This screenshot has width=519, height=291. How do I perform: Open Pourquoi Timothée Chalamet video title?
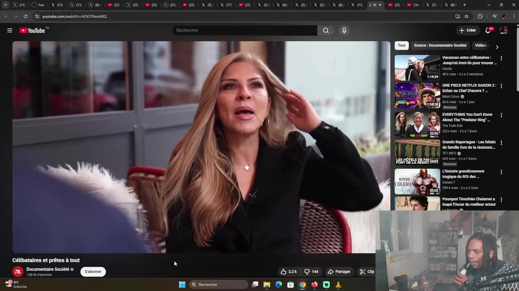point(469,202)
